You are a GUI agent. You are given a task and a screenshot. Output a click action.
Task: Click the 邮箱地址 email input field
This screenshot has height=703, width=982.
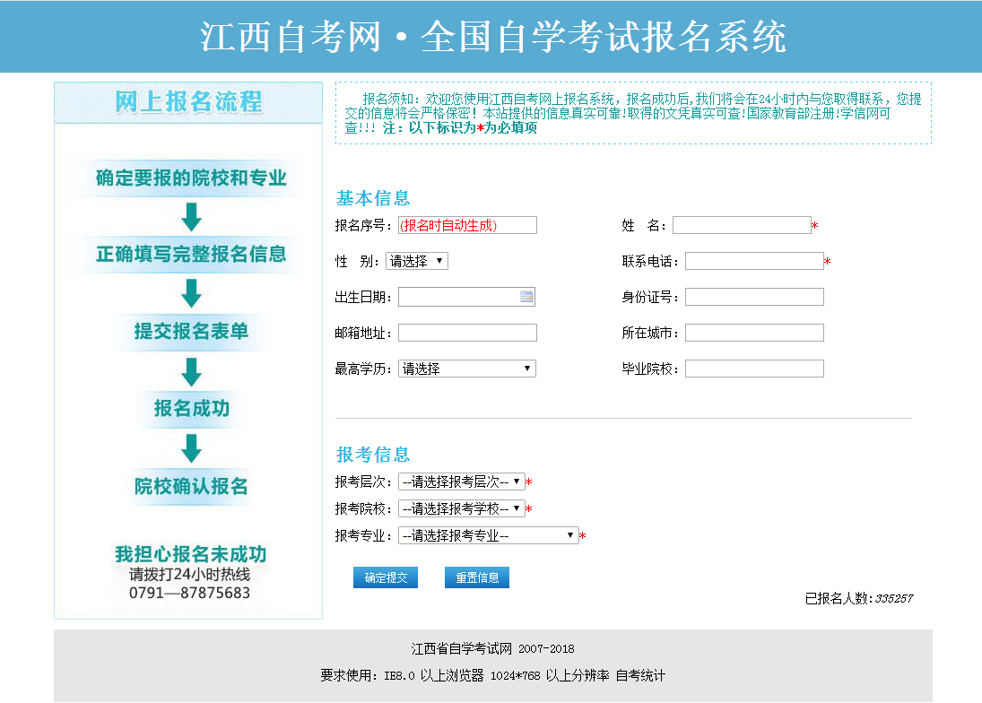click(466, 332)
